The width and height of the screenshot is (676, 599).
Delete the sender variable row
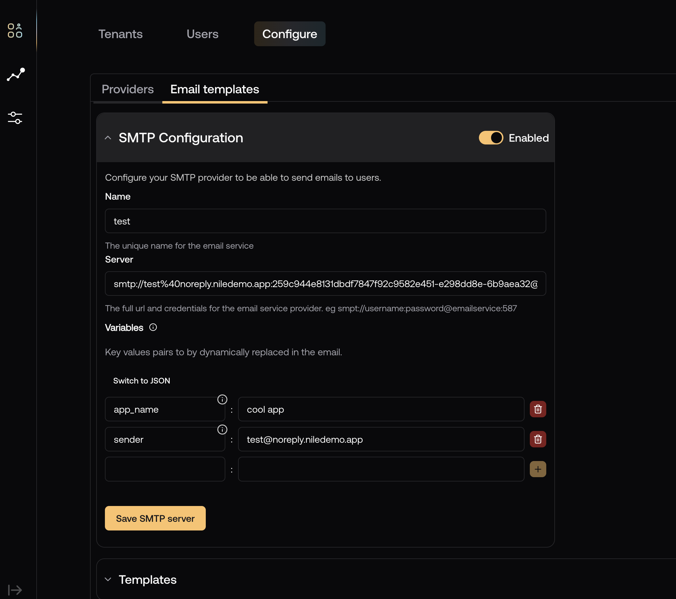tap(538, 439)
